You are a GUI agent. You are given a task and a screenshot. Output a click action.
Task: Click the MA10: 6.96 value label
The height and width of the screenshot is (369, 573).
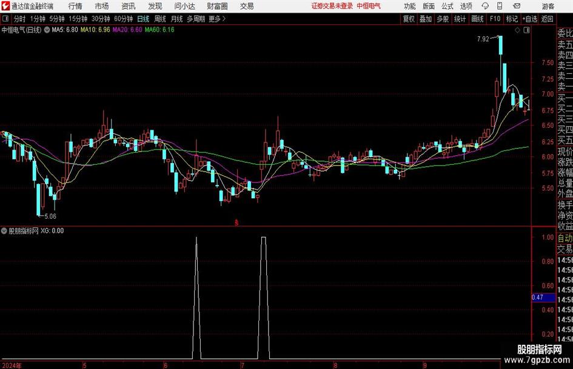(95, 30)
